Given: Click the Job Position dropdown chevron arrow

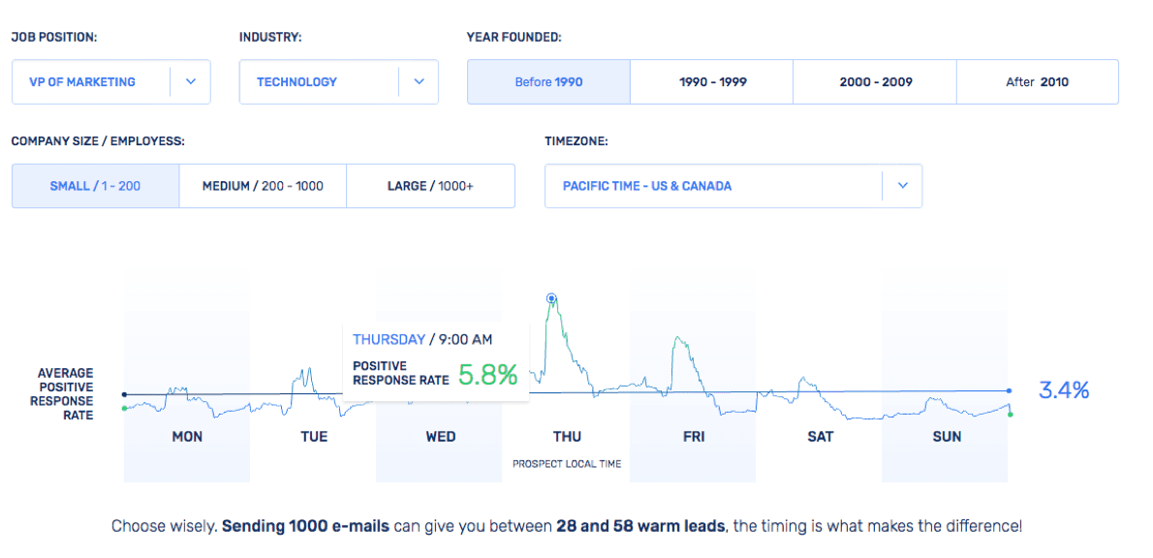Looking at the screenshot, I should tap(191, 82).
